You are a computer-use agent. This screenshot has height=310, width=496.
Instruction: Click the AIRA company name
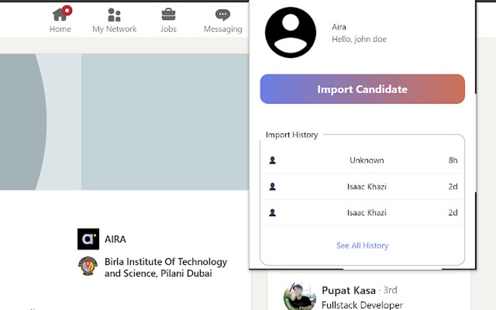point(115,239)
